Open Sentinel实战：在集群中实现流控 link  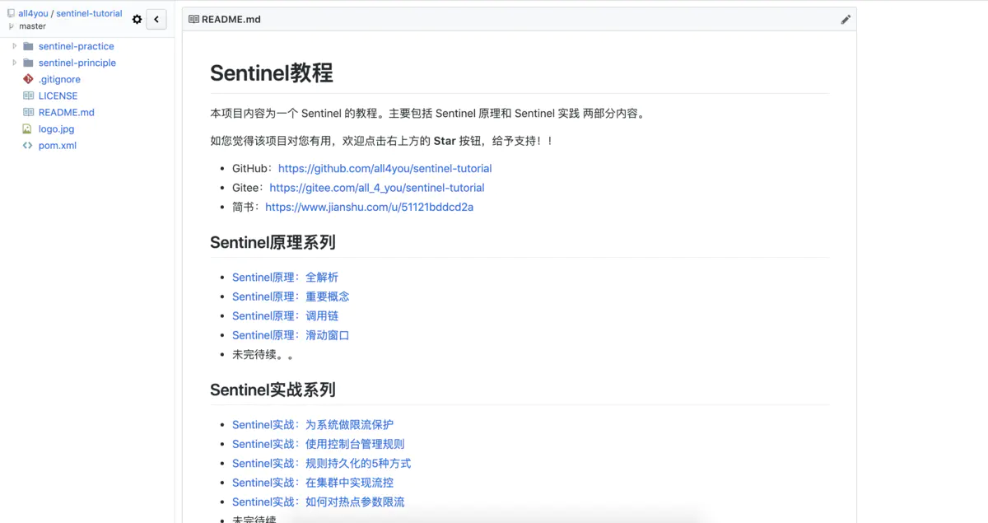click(x=313, y=483)
